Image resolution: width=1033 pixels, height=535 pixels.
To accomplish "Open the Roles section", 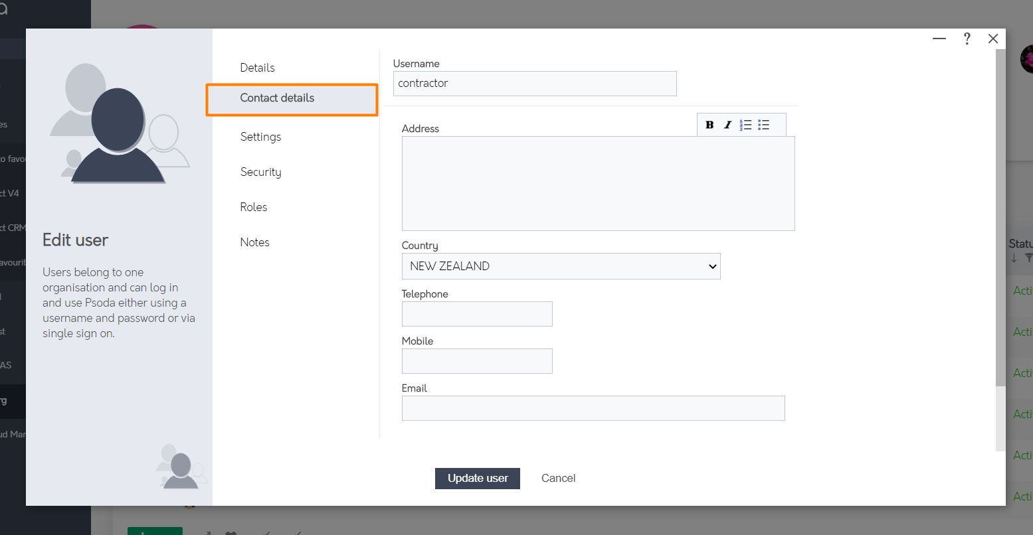I will [253, 206].
